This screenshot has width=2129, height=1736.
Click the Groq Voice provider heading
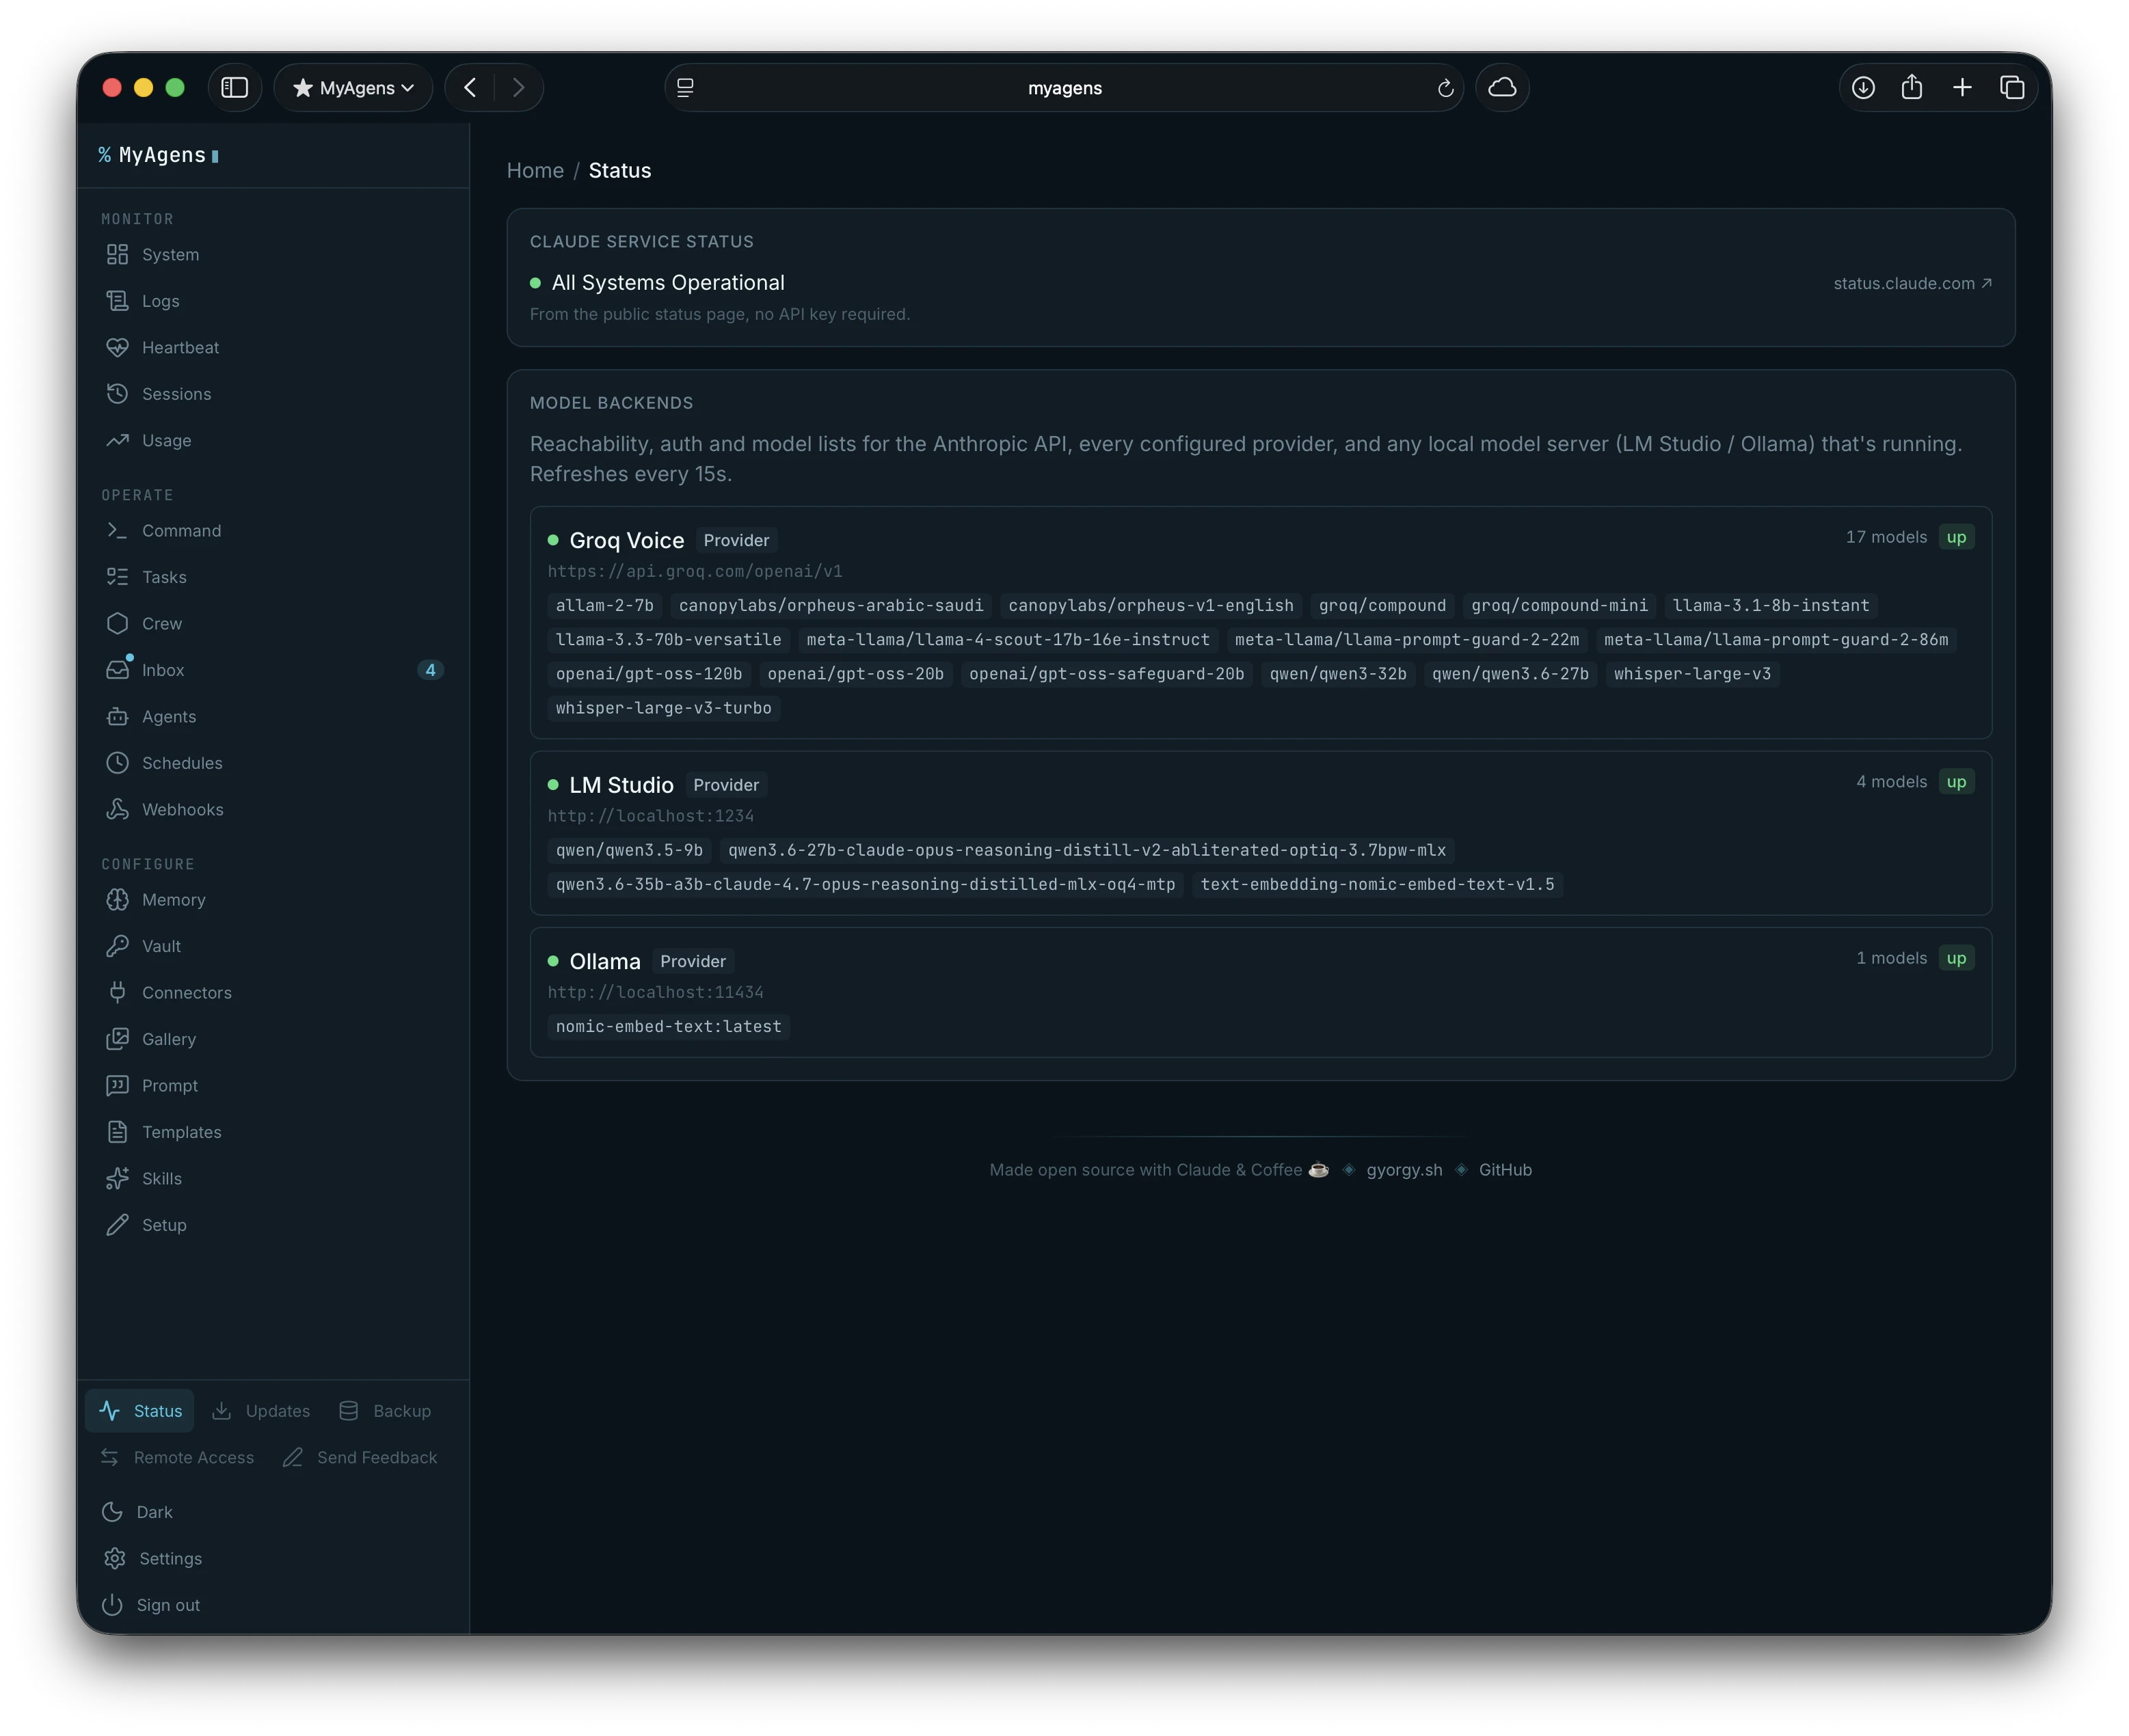click(x=626, y=540)
